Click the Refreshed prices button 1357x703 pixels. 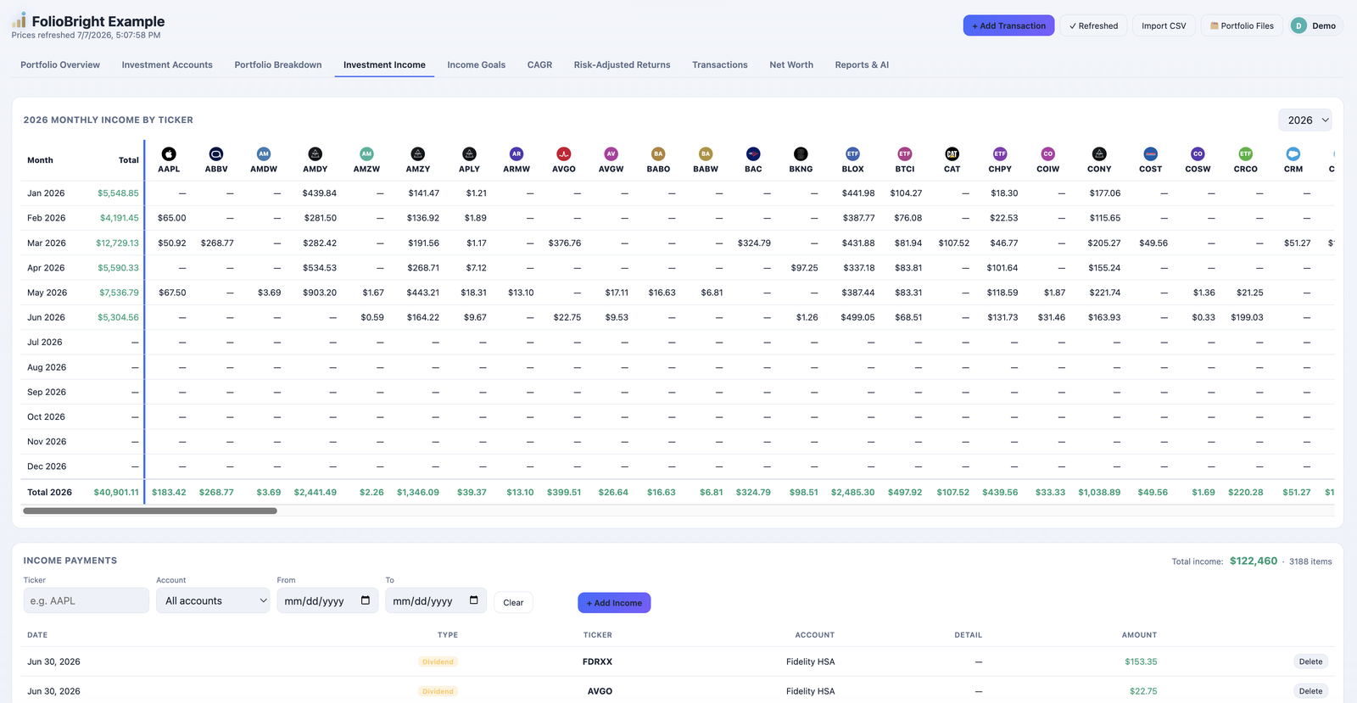tap(1093, 25)
